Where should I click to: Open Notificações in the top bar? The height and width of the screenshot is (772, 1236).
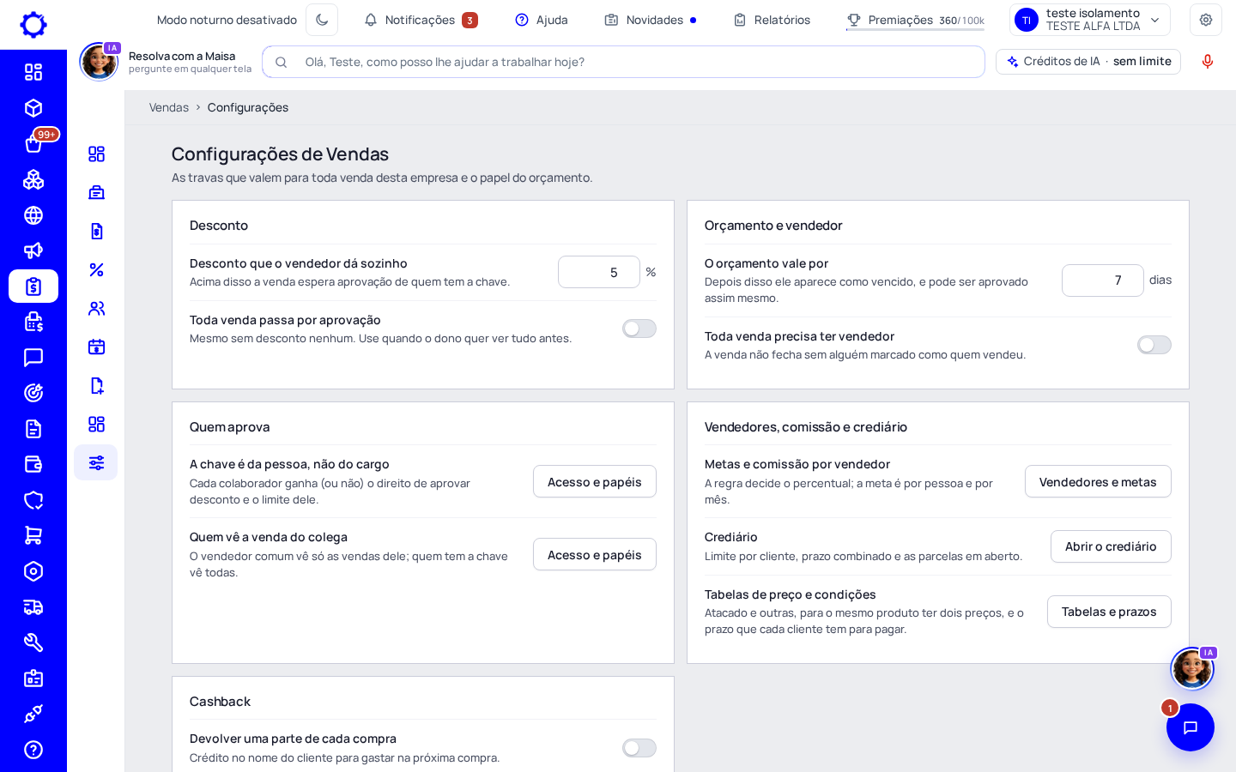point(421,20)
